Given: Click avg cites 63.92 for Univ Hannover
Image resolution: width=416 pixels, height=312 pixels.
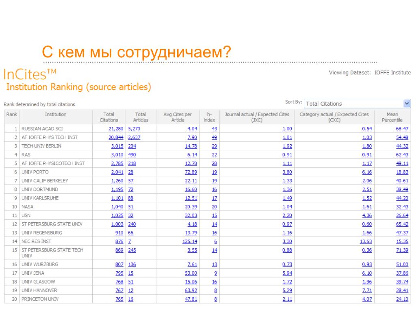Looking at the screenshot, I should [191, 290].
